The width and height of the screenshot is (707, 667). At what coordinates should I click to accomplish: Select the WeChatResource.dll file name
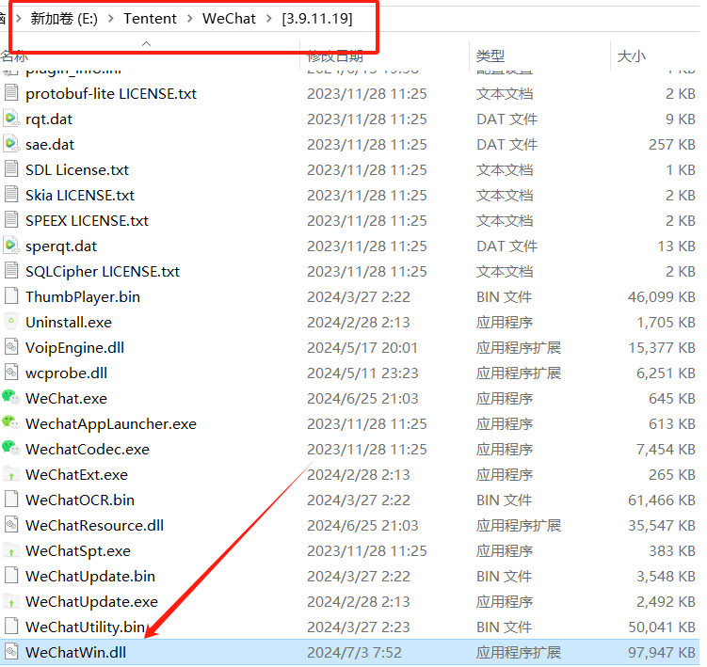click(x=94, y=525)
